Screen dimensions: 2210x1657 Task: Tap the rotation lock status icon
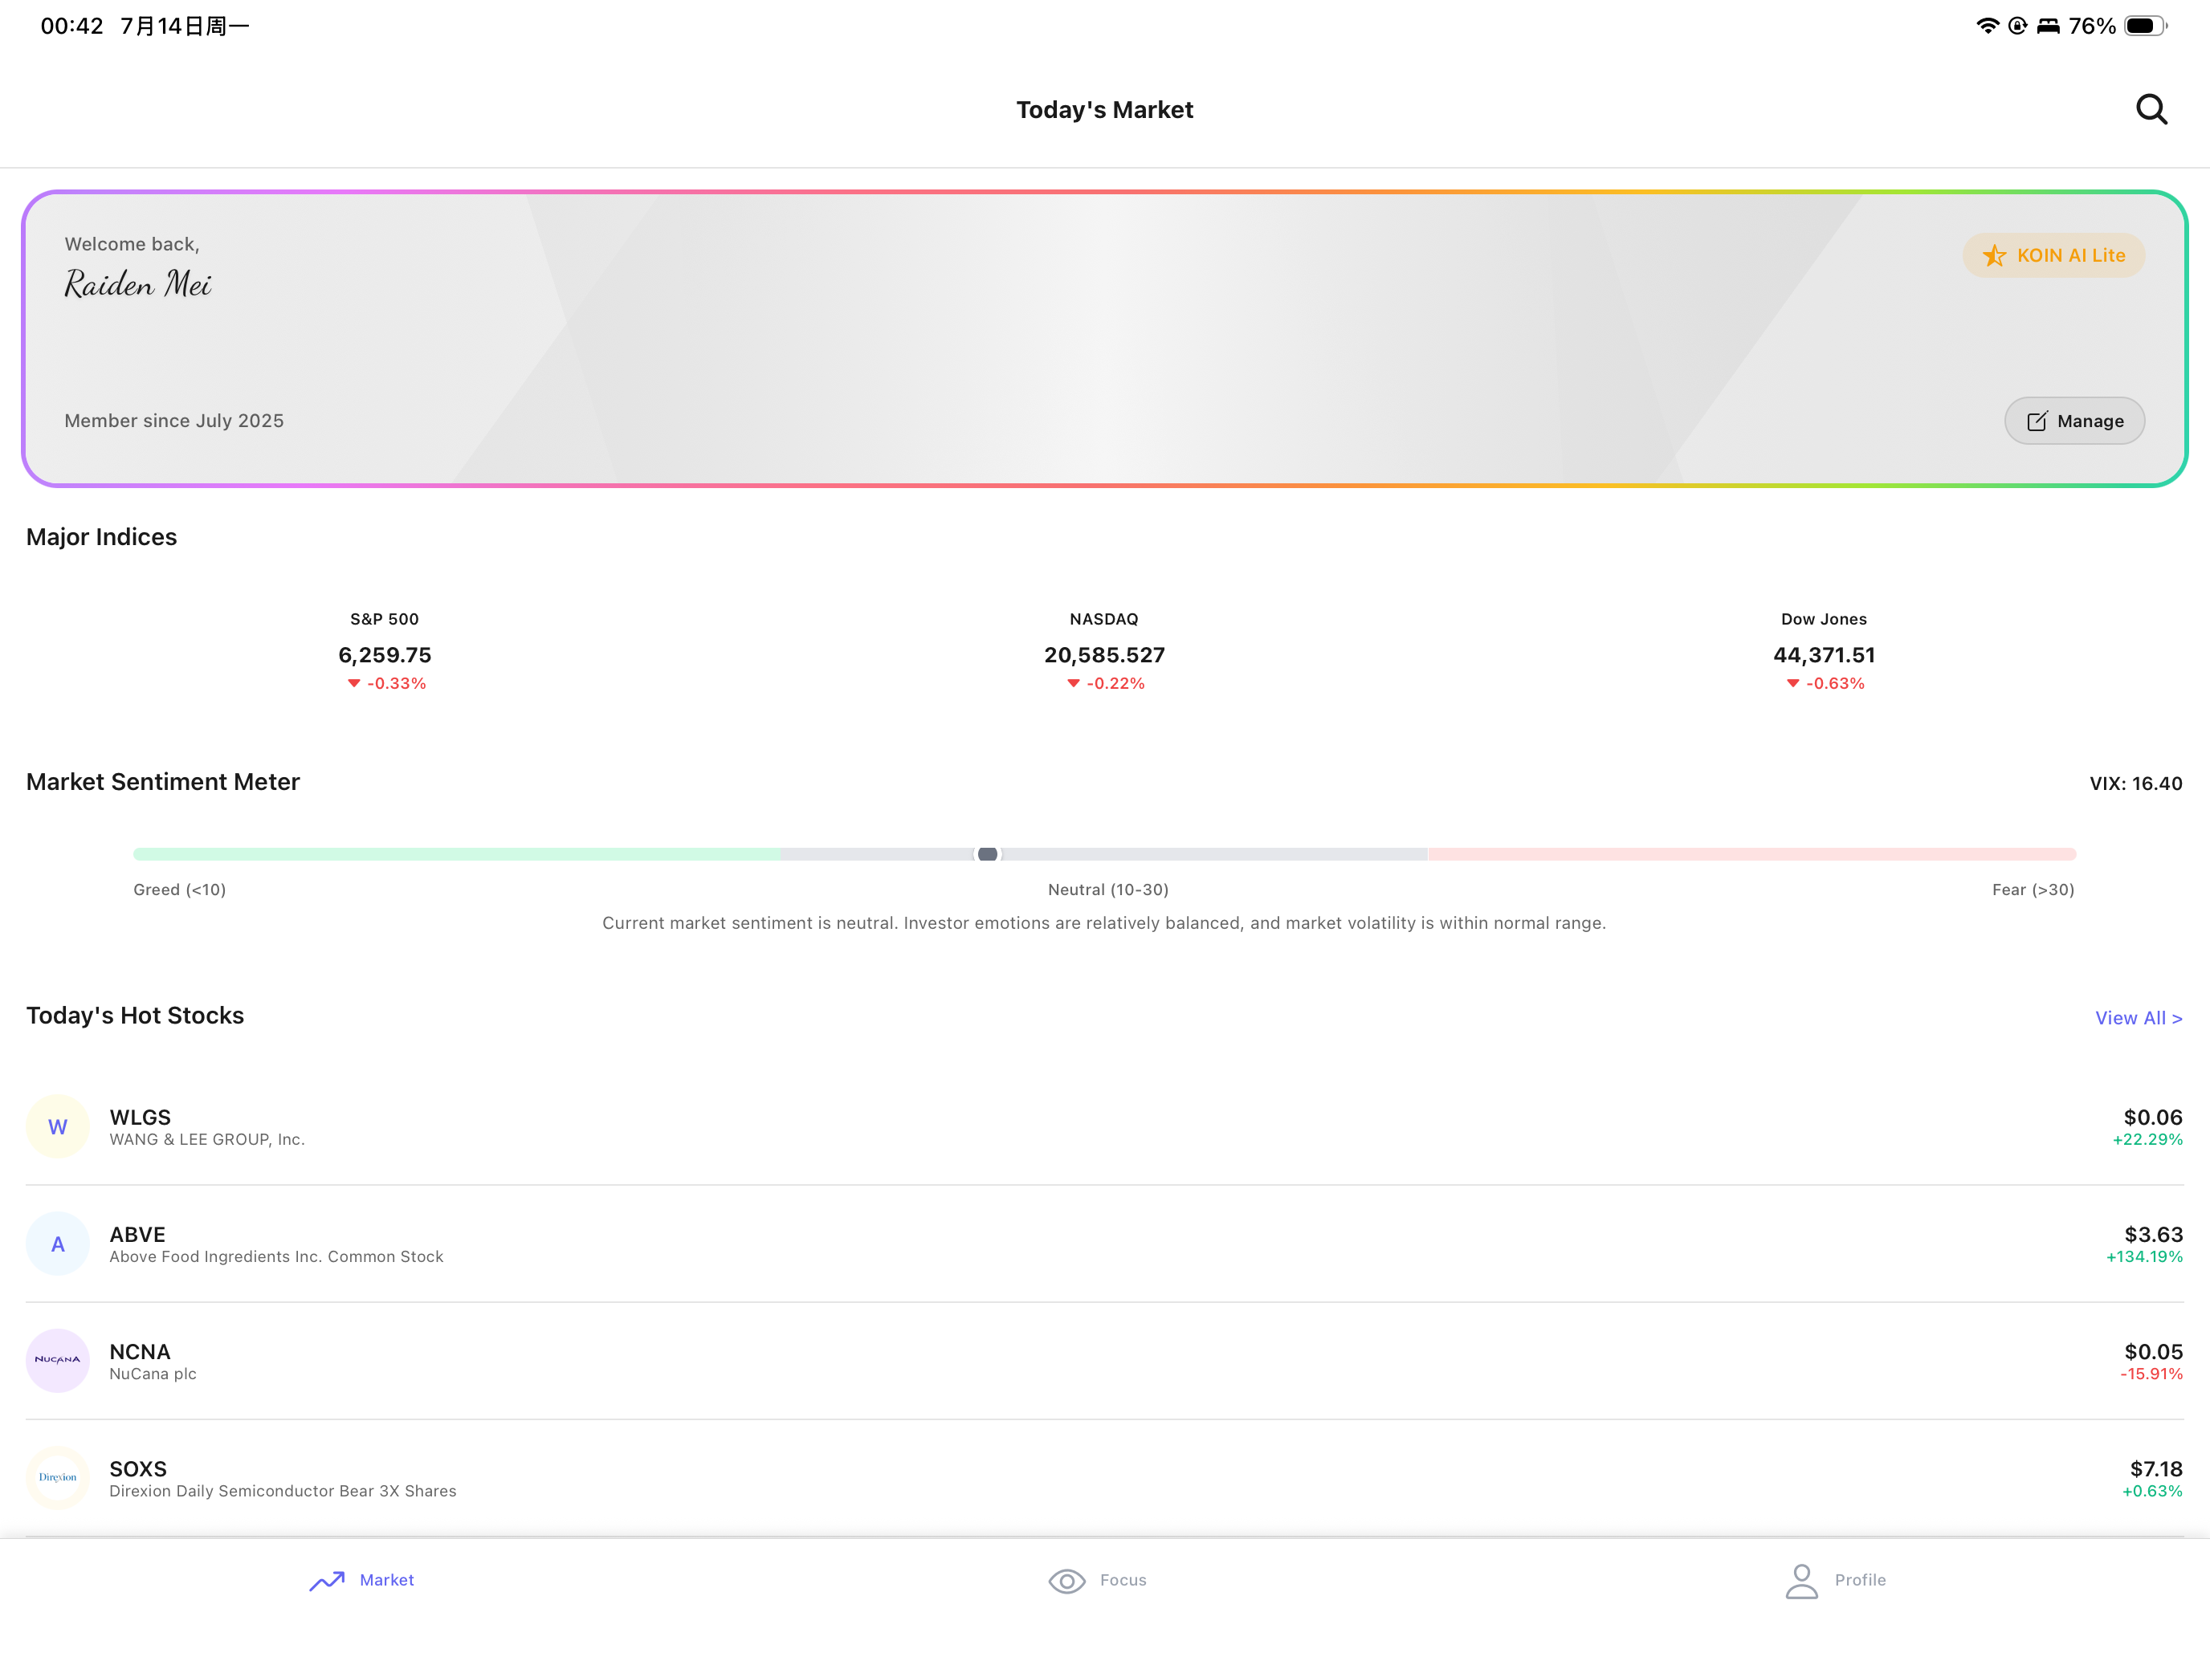[2017, 26]
